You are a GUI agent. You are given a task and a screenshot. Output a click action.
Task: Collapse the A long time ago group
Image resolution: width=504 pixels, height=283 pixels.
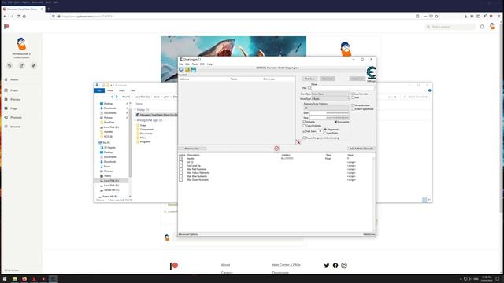[x=135, y=120]
